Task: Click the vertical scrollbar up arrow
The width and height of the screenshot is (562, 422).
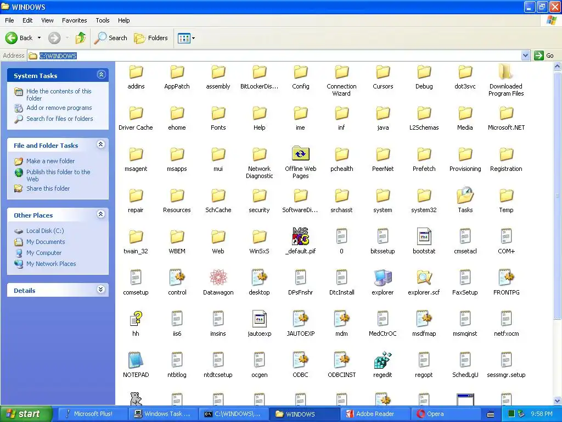Action: click(x=558, y=66)
